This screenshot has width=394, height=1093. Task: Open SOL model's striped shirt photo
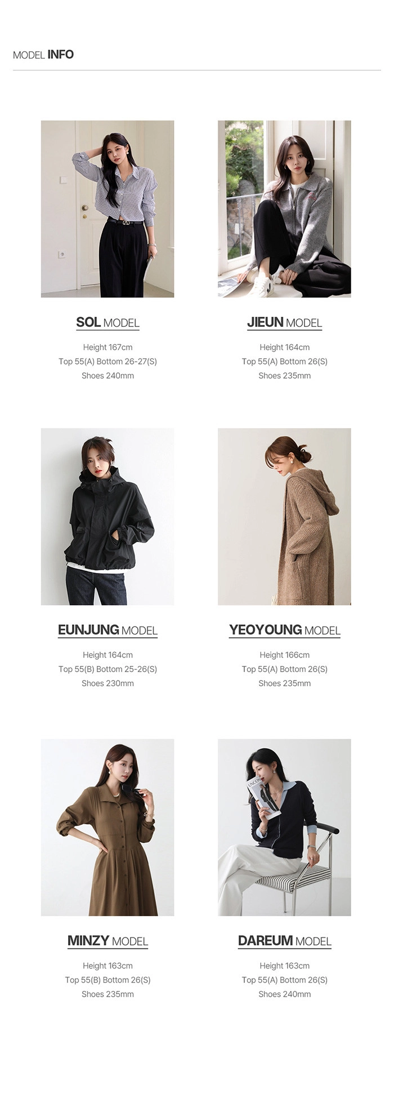tap(108, 208)
